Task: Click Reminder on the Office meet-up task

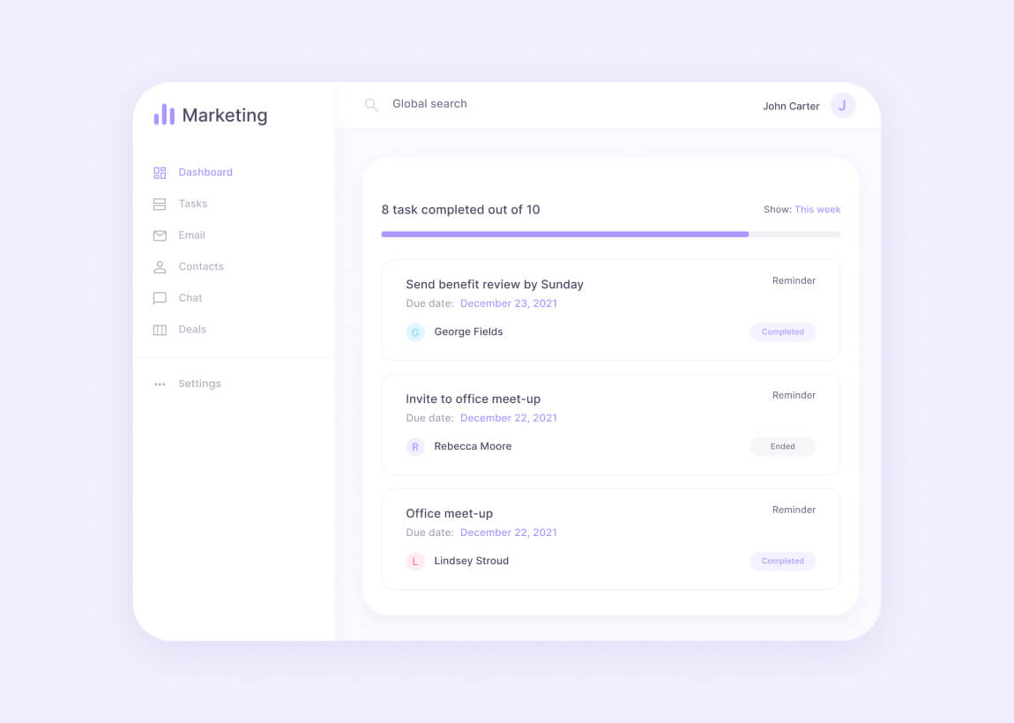Action: click(x=794, y=510)
